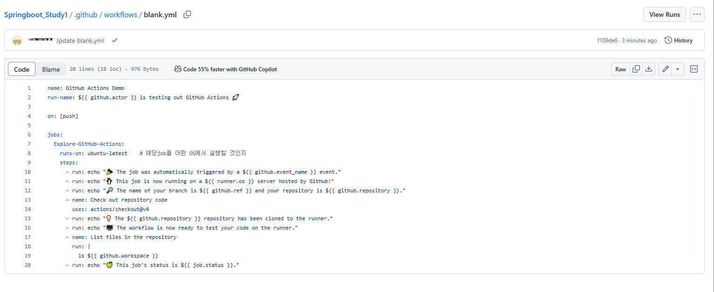Switch to the Code tab
Image resolution: width=714 pixels, height=292 pixels.
22,69
